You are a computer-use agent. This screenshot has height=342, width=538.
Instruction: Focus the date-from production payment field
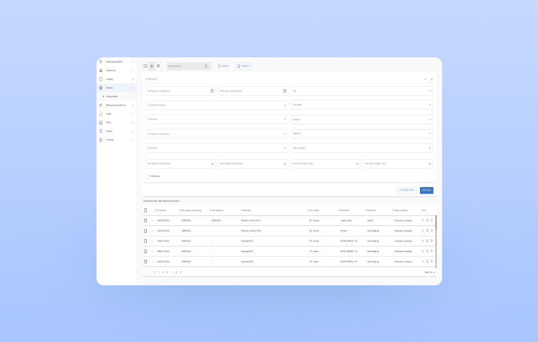click(x=181, y=91)
